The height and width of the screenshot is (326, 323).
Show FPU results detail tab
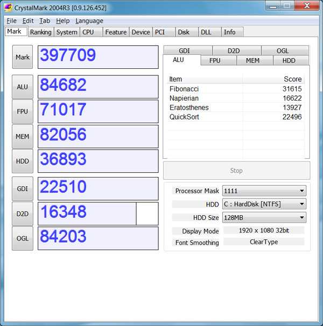(219, 60)
